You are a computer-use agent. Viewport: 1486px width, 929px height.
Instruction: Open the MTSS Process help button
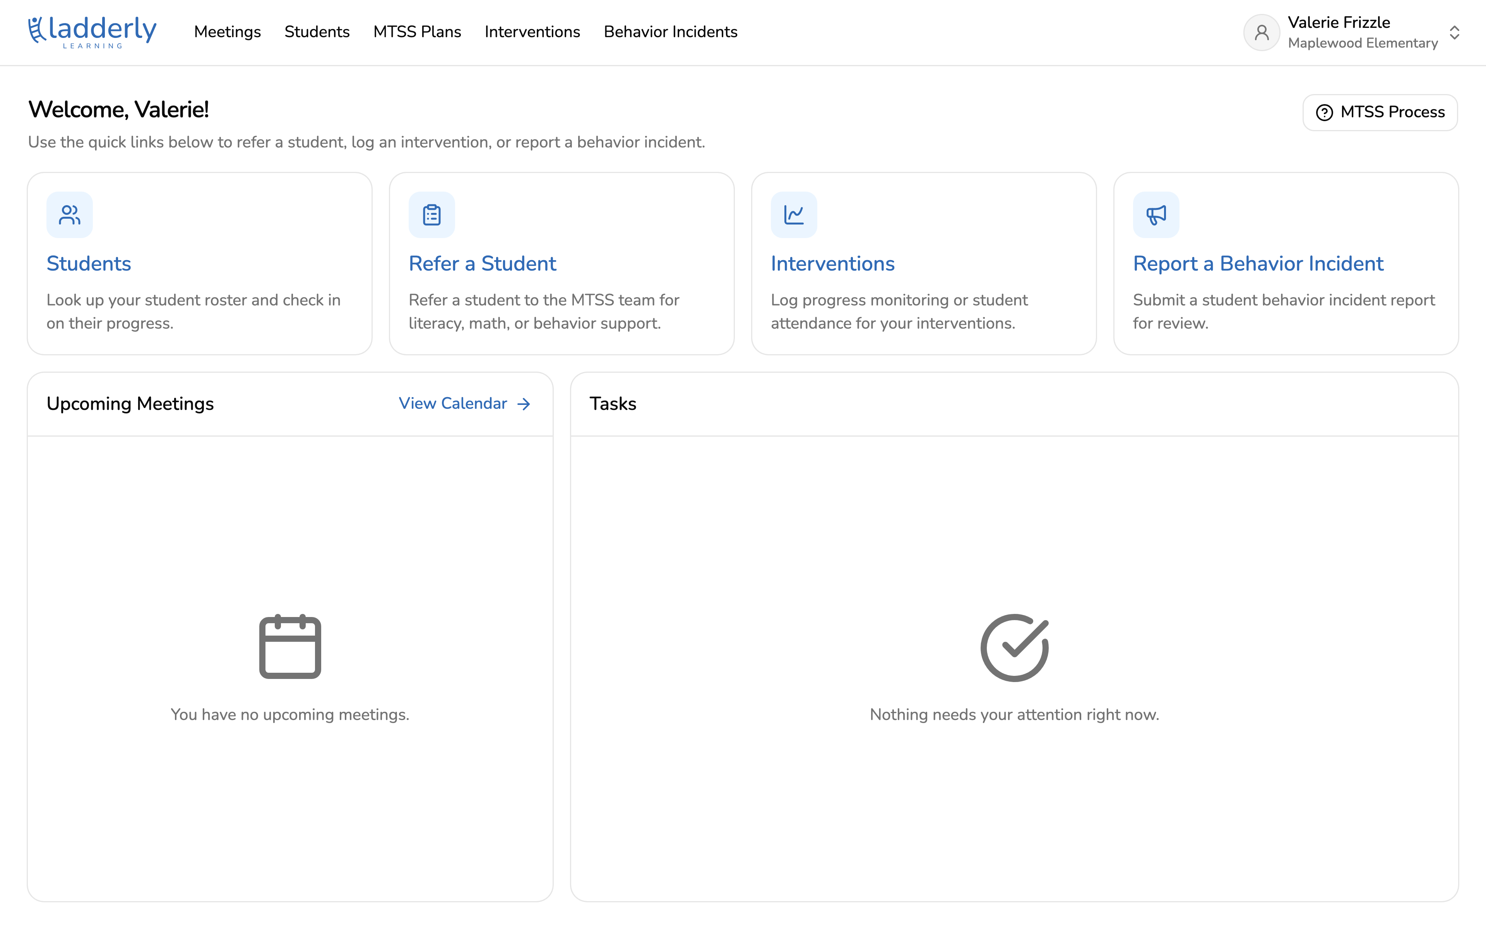tap(1380, 112)
